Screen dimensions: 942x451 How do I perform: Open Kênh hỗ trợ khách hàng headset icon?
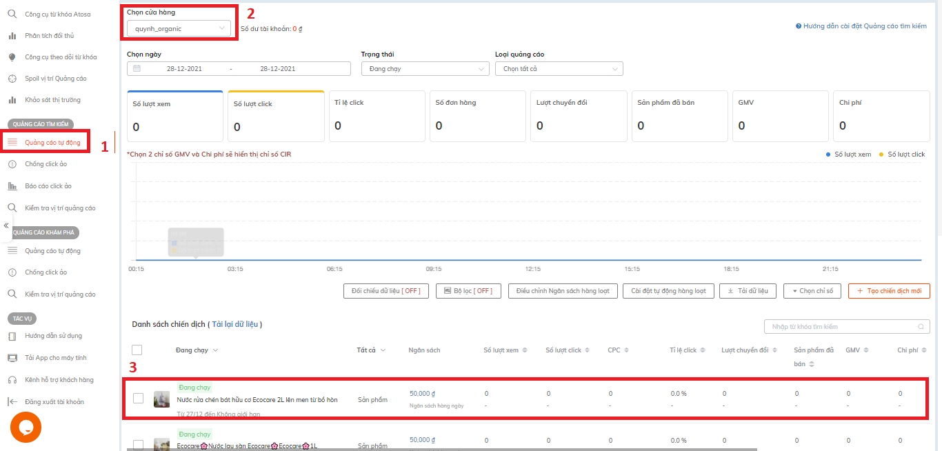(12, 380)
